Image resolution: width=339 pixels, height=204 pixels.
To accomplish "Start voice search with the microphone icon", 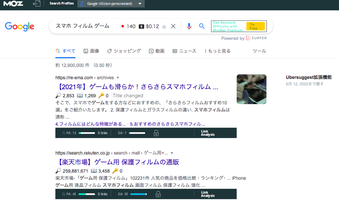I will 189,26.
